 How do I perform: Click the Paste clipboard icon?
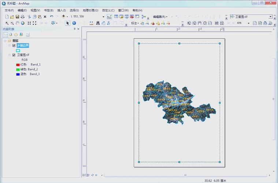coord(40,16)
